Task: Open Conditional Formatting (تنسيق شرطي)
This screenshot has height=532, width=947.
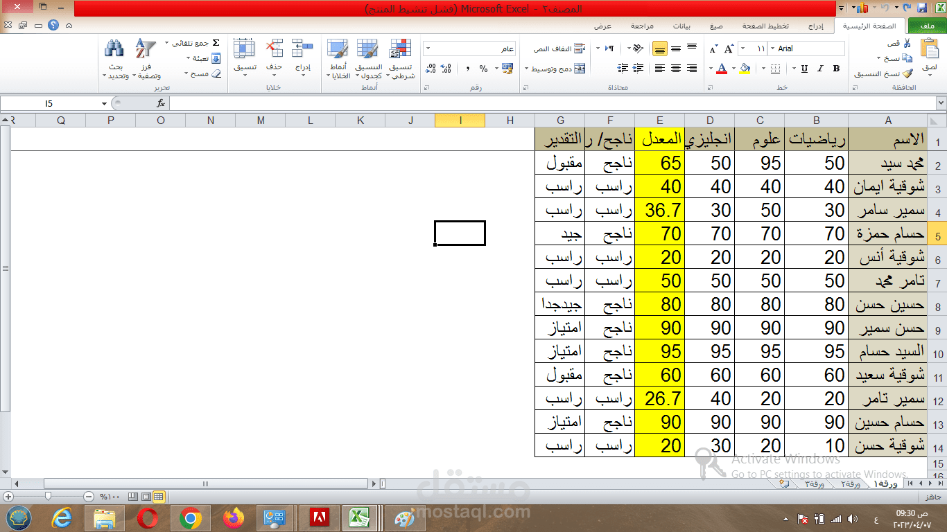Action: pyautogui.click(x=401, y=59)
